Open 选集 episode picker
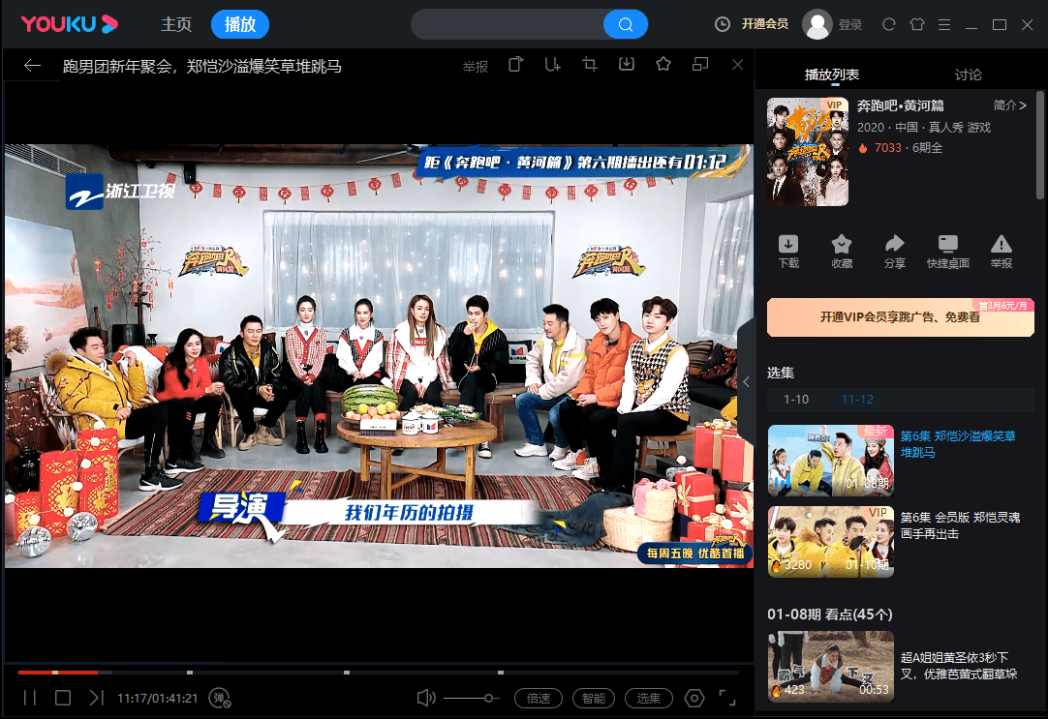1048x719 pixels. point(648,698)
